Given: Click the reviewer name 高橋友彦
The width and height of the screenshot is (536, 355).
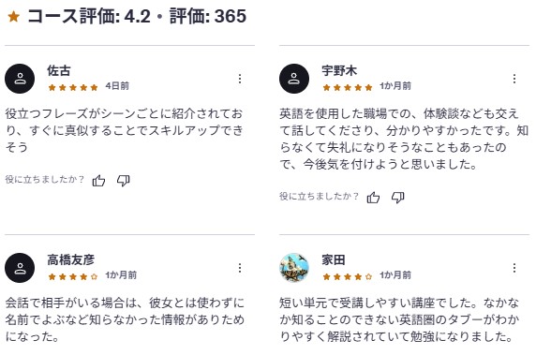Looking at the screenshot, I should click(71, 259).
